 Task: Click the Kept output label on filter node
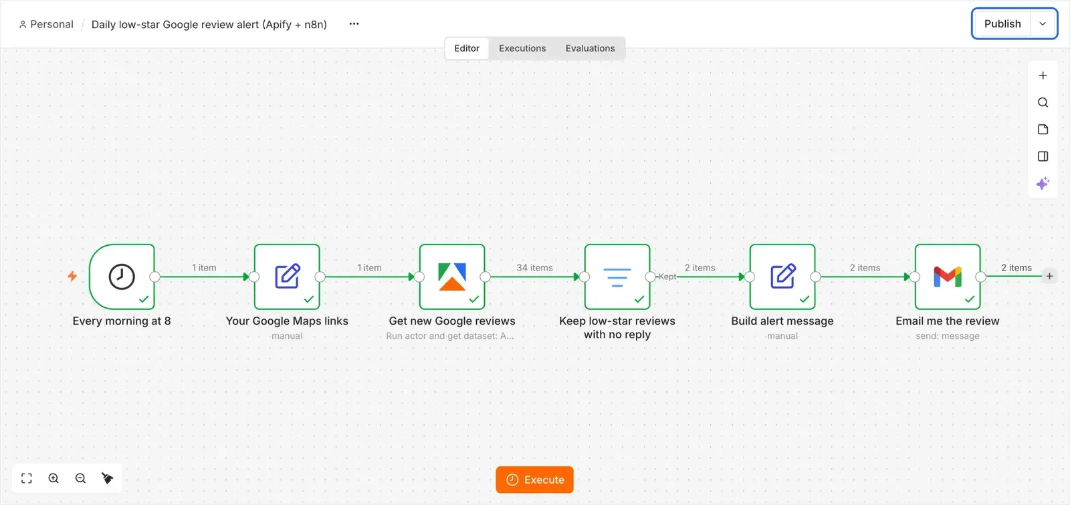click(x=667, y=277)
